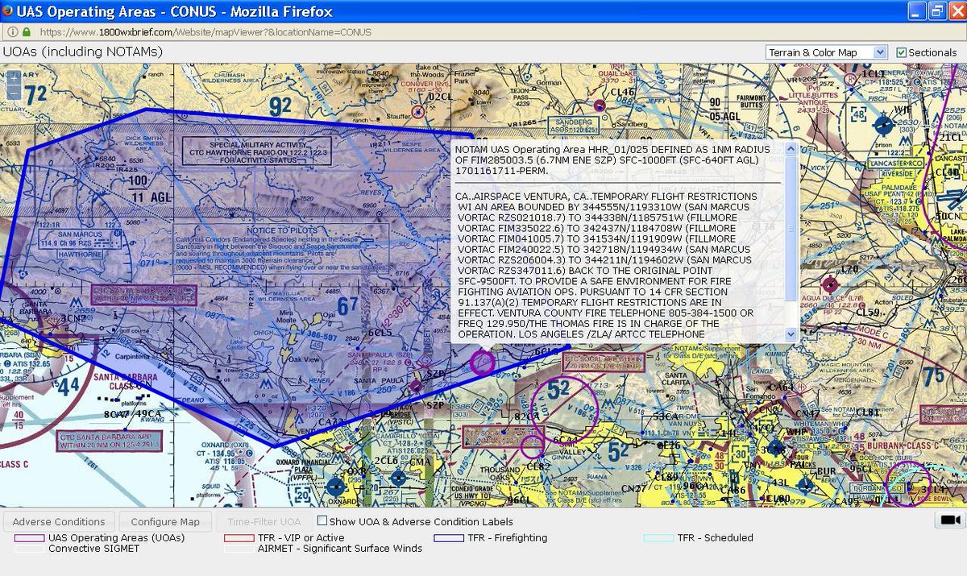Screen dimensions: 967x576
Task: Click the UOAs (including NOTAMs) heading
Action: click(83, 52)
